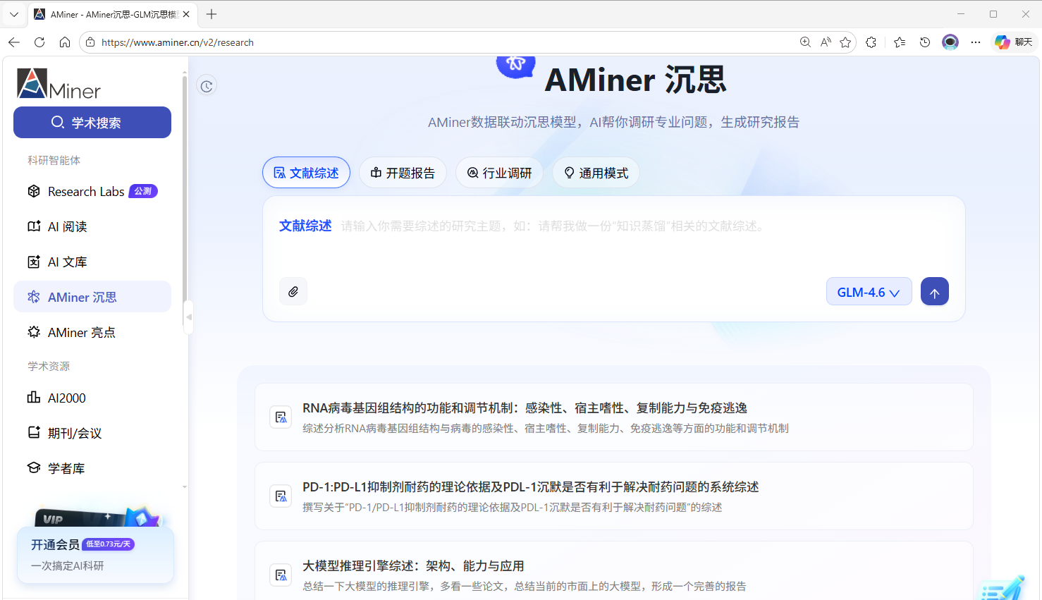Click the 低至0.73元/天 price badge

tap(108, 544)
